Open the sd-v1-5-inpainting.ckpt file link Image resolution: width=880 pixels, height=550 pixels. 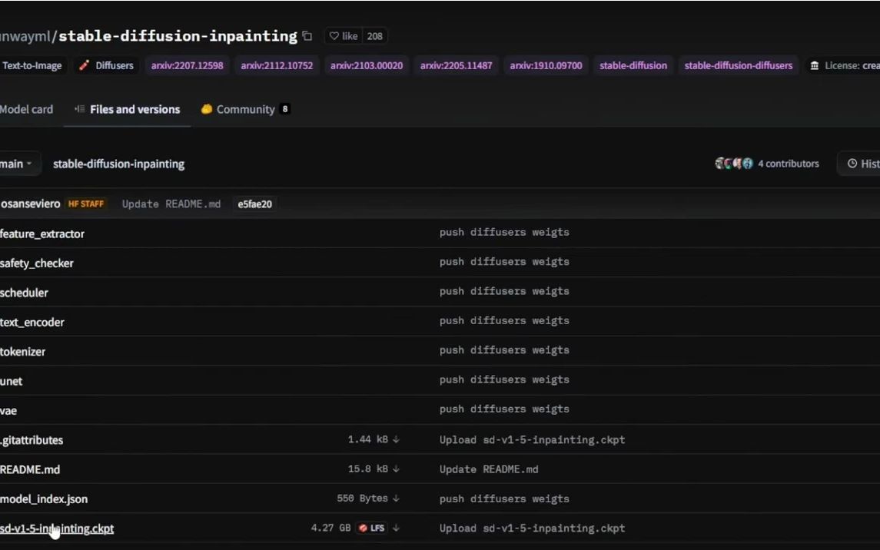pos(58,528)
